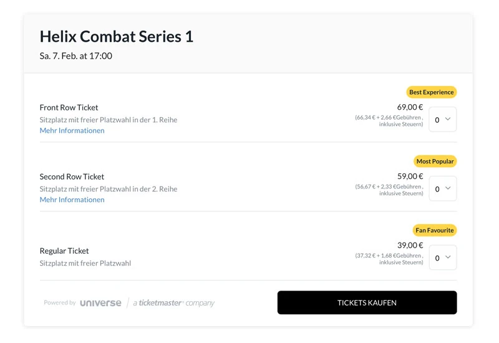The image size is (499, 343).
Task: Click the Helix Combat Series 1 heading
Action: coord(116,37)
